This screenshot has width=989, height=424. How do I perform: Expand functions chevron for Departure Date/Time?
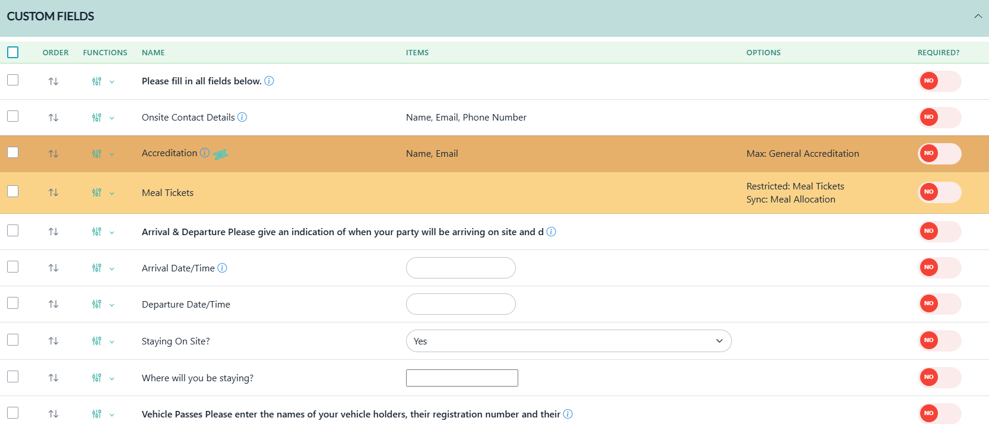[112, 305]
